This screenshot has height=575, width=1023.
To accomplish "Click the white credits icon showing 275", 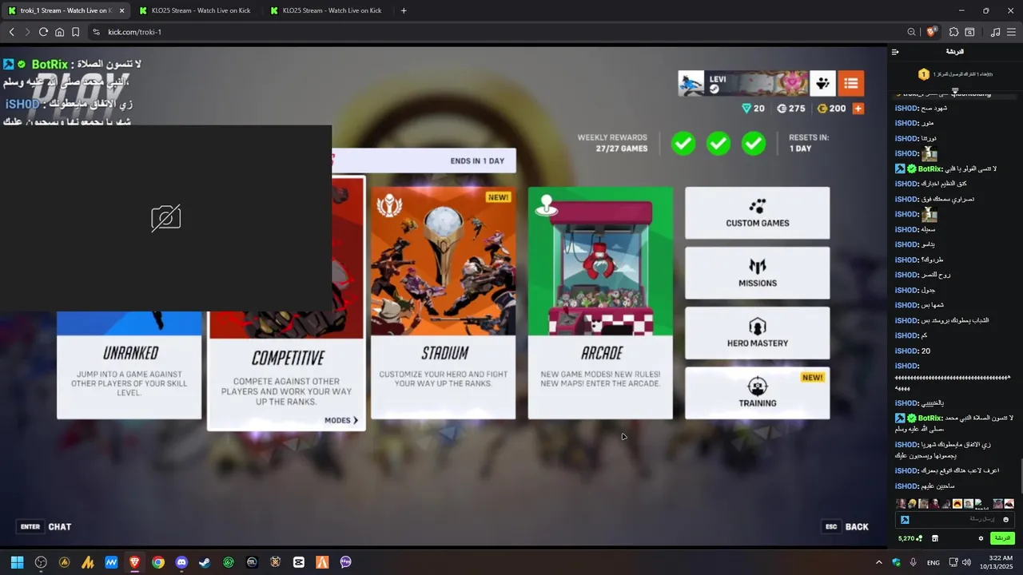I will click(782, 109).
